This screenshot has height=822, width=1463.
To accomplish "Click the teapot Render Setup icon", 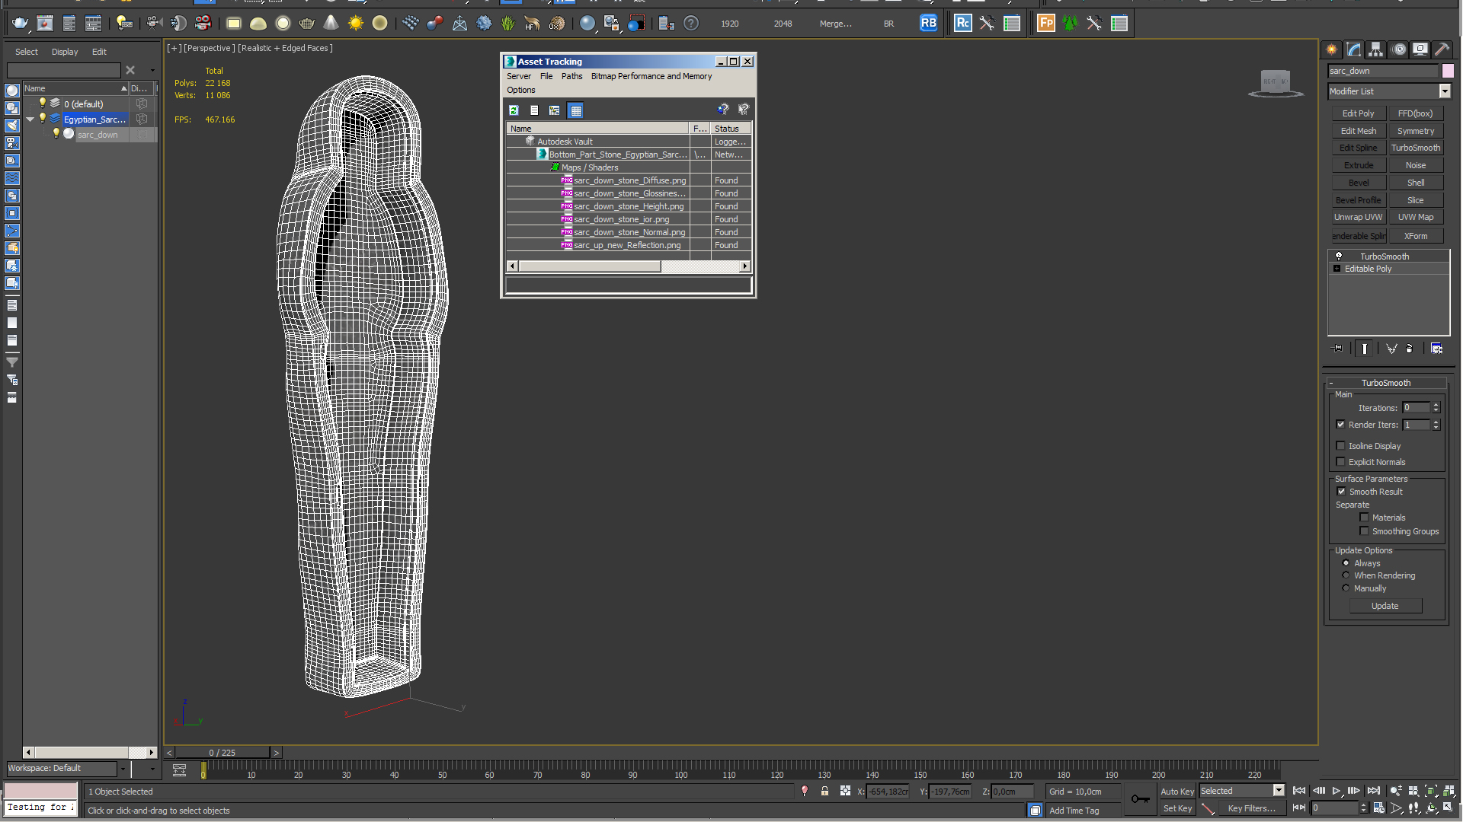I will [x=20, y=24].
